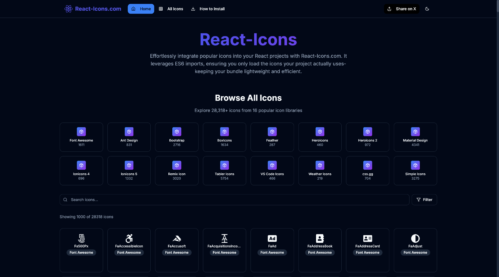This screenshot has height=277, width=499.
Task: Click the magnifier icon in search bar
Action: point(66,200)
